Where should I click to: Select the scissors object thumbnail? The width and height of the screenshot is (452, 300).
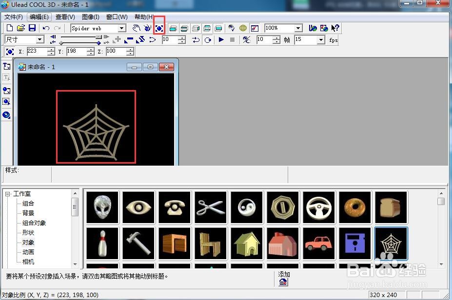click(211, 207)
